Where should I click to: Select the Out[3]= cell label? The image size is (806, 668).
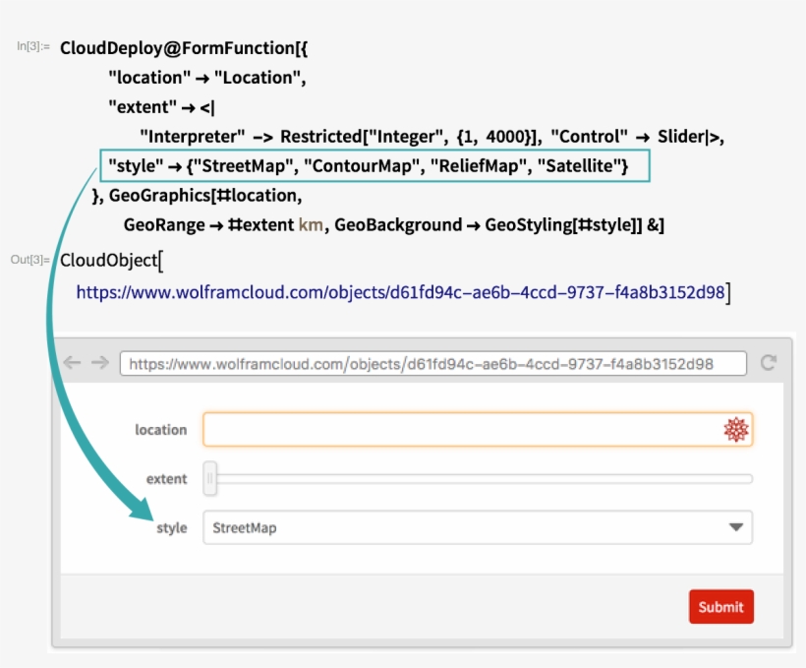(x=30, y=260)
